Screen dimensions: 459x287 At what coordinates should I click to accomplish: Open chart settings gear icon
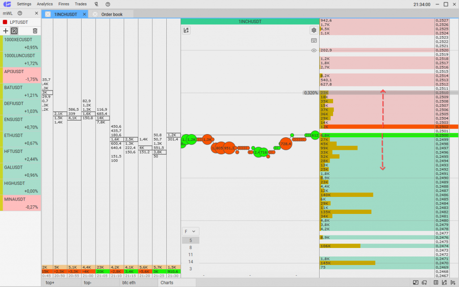point(314,30)
